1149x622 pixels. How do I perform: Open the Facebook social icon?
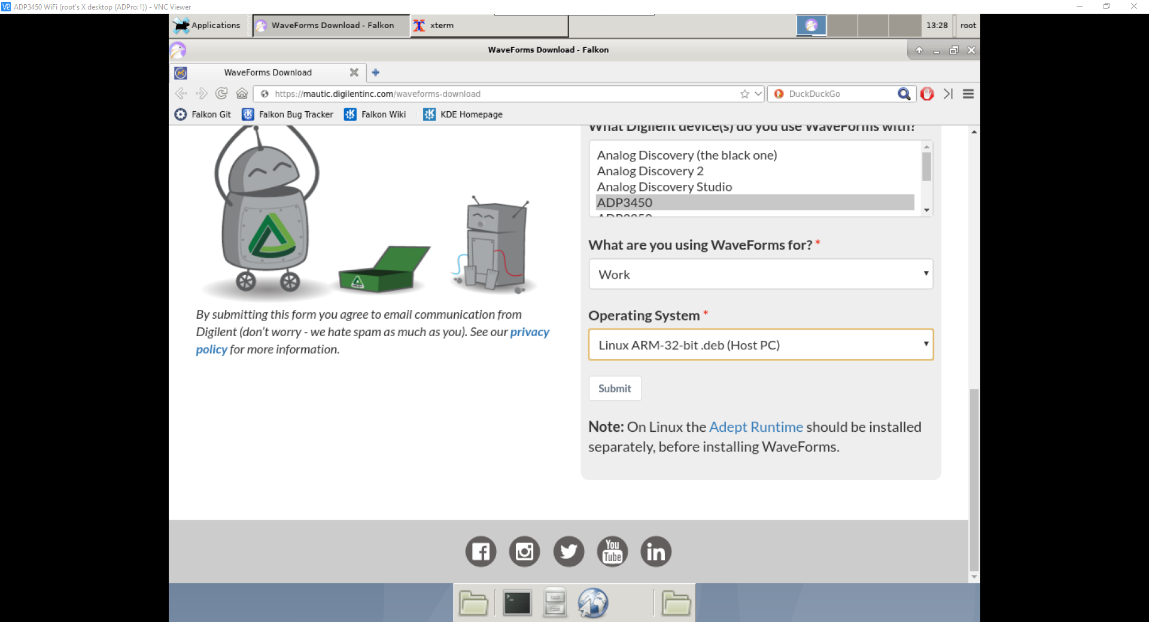pos(481,551)
